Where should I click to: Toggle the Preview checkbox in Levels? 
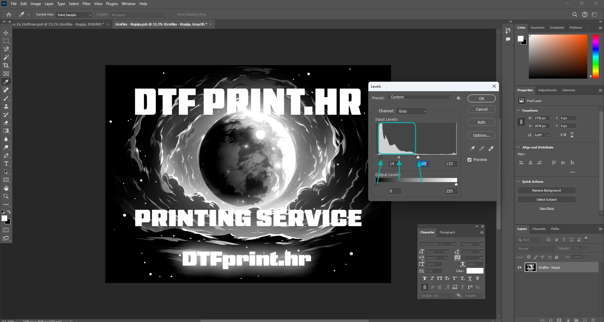click(469, 160)
